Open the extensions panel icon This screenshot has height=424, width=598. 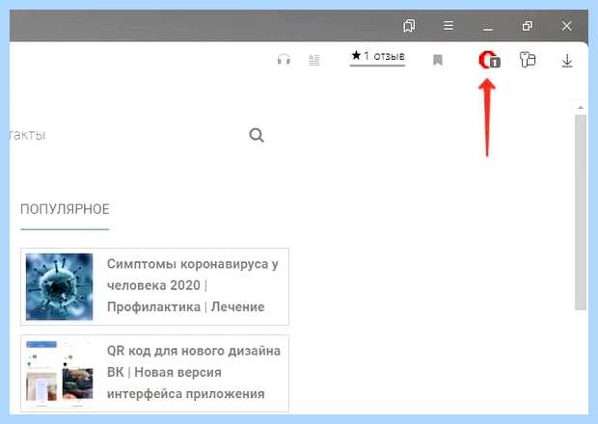528,60
